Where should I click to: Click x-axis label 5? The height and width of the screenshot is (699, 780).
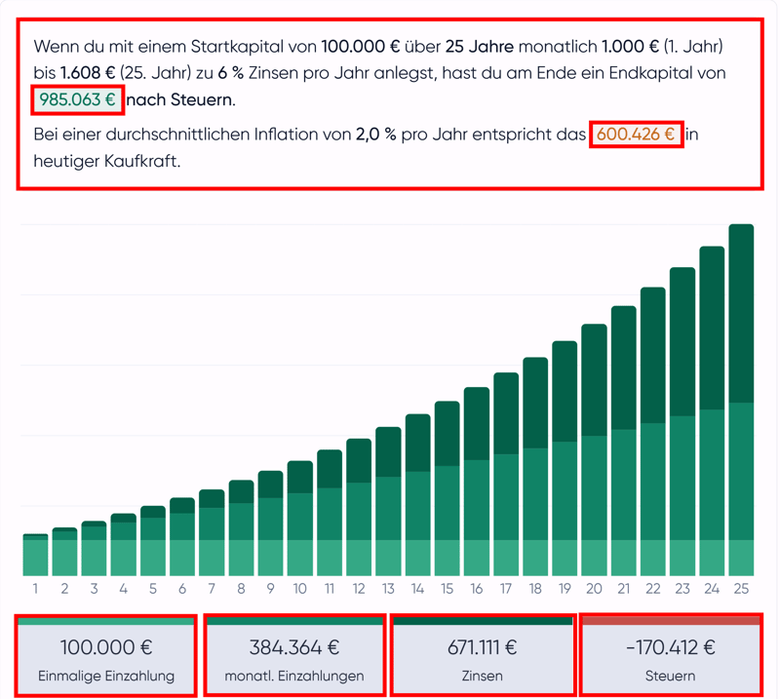pos(153,589)
